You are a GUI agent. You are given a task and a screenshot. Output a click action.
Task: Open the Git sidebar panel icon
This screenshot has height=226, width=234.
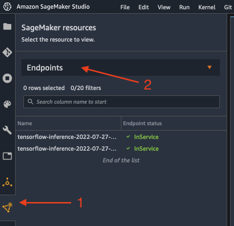click(7, 52)
